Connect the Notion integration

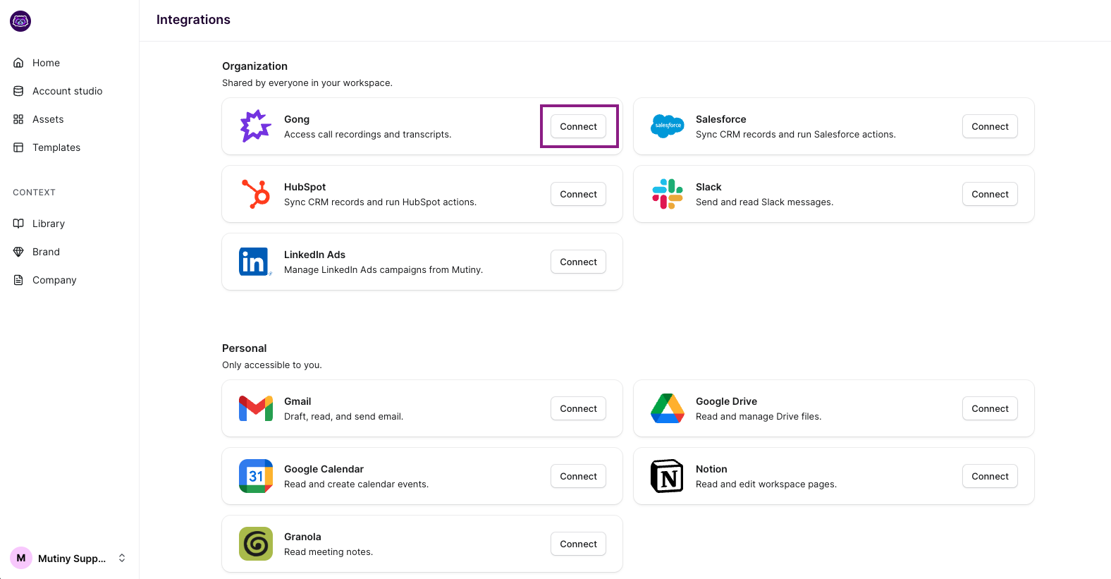point(990,476)
